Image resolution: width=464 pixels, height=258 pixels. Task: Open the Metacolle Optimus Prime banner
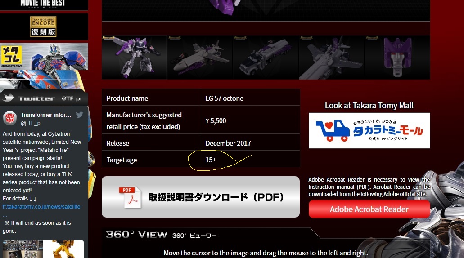(x=44, y=57)
